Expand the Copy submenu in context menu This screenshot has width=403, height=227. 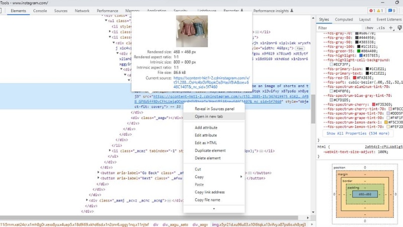(241, 177)
